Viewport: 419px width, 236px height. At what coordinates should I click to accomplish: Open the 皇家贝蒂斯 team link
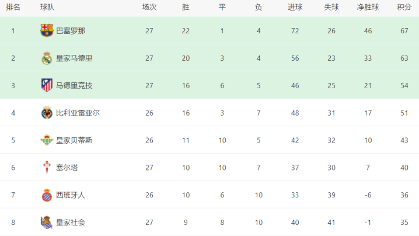click(x=74, y=140)
